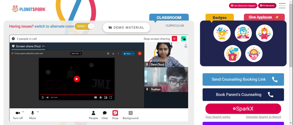The width and height of the screenshot is (293, 125).
Task: Select the Badges tab
Action: tap(219, 18)
